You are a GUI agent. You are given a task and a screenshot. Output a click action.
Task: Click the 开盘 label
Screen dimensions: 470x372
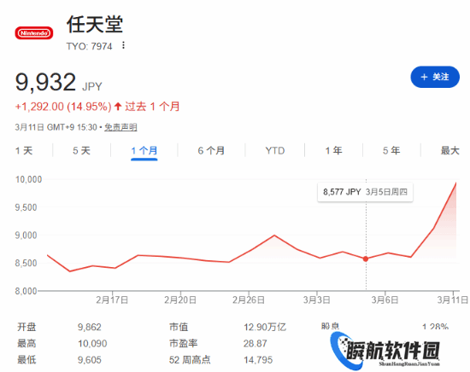pos(26,327)
